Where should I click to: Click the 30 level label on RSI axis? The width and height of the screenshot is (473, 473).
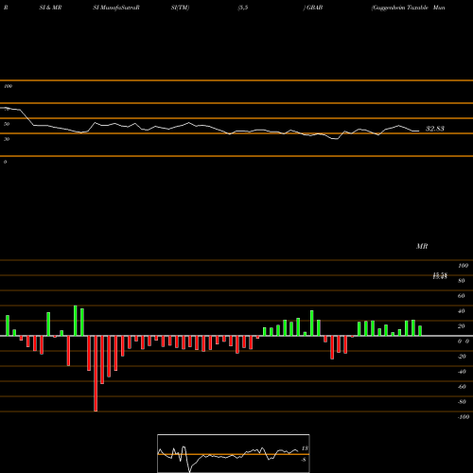pyautogui.click(x=7, y=139)
